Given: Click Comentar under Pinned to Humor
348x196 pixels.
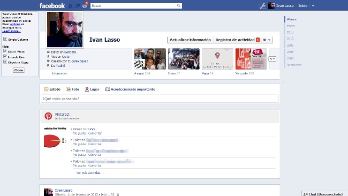Looking at the screenshot, I should click(x=95, y=133).
